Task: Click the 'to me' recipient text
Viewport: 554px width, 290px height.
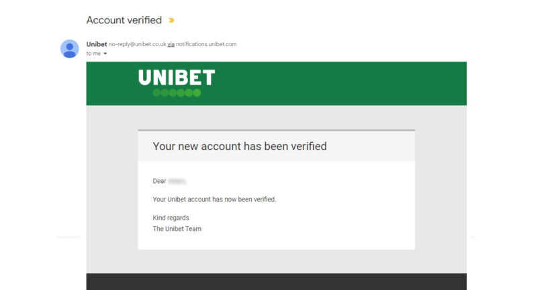Action: pyautogui.click(x=93, y=54)
